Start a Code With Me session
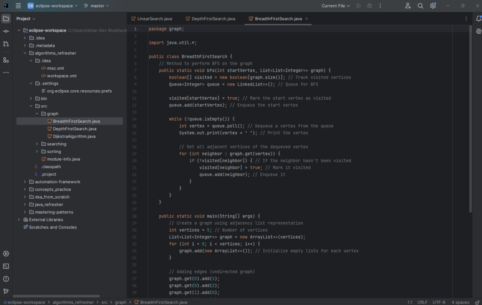 tap(408, 6)
